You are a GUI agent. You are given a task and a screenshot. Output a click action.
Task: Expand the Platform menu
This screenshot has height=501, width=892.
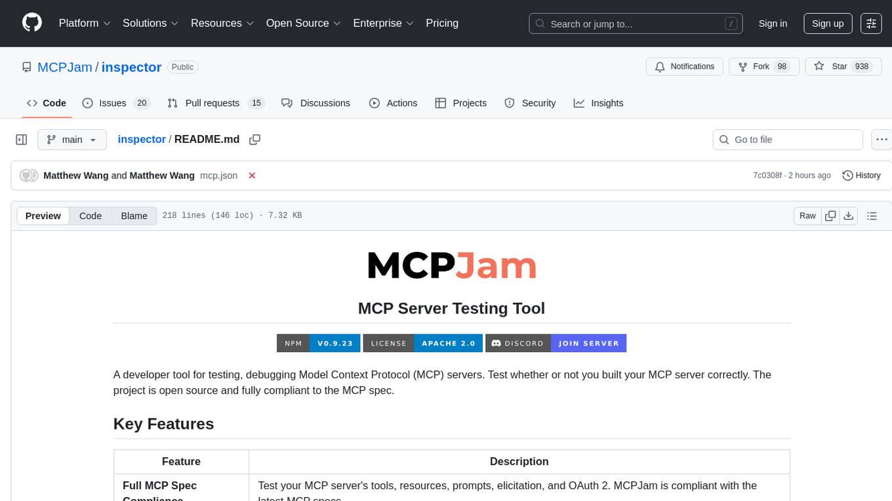[x=85, y=23]
